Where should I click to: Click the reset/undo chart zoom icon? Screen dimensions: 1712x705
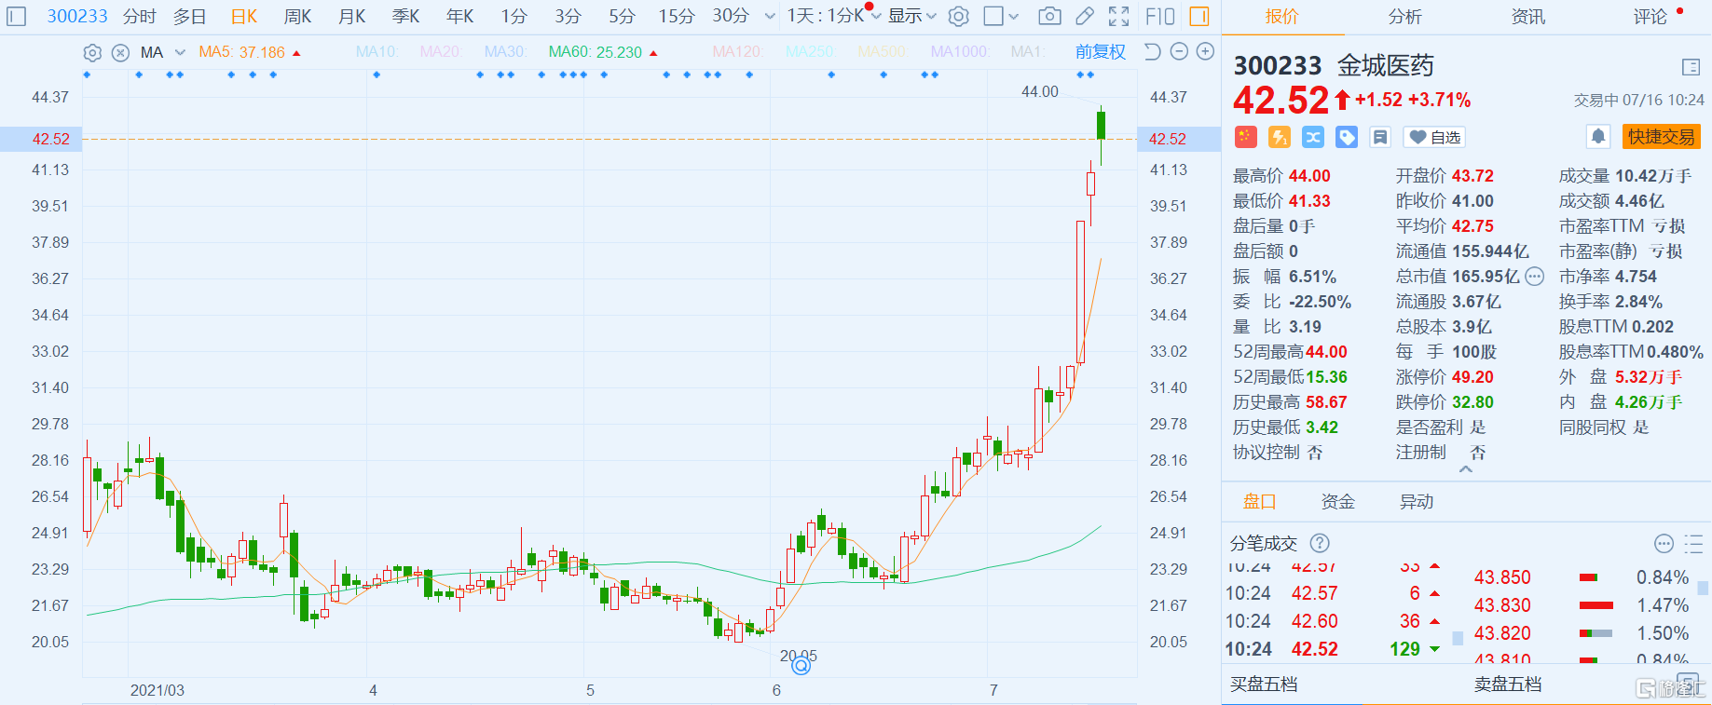[x=1153, y=52]
